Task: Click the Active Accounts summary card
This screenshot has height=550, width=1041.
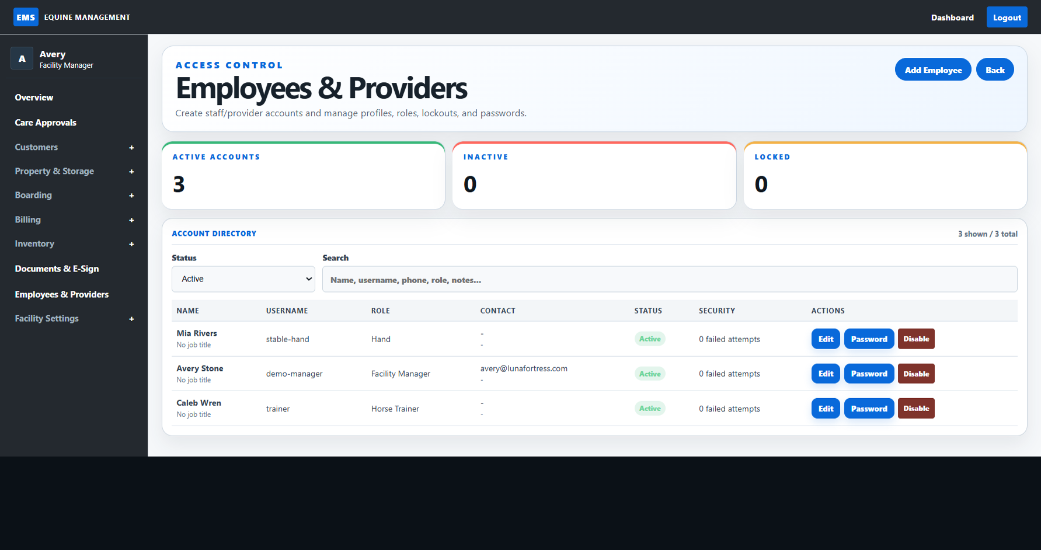Action: pos(303,176)
